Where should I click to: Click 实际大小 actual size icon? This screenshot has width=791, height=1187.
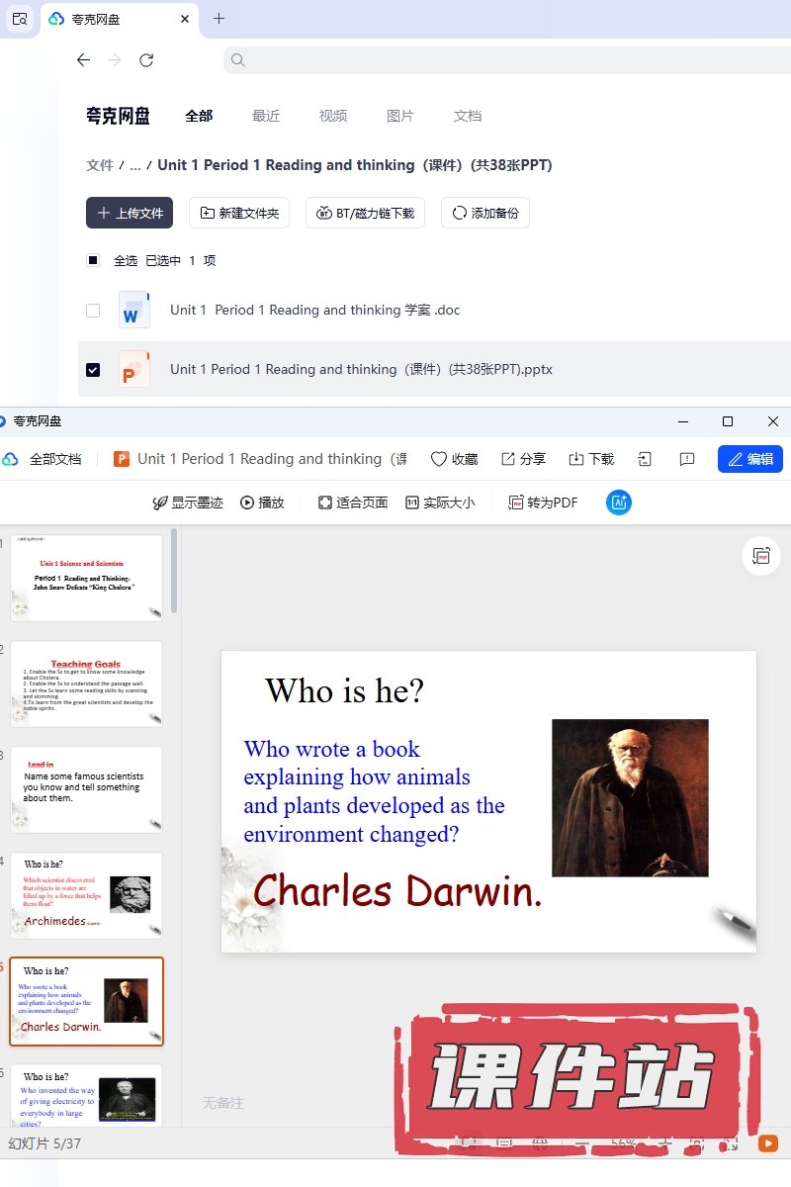tap(412, 502)
